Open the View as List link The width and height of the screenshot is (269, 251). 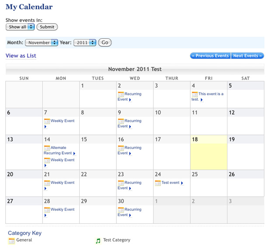point(21,55)
